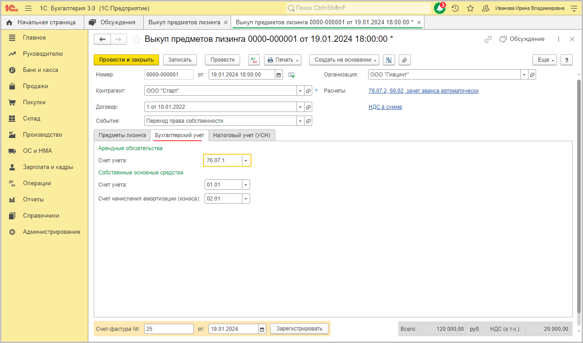
Task: Open the Расчеты 76.07.2, 60.02 link
Action: pos(424,91)
